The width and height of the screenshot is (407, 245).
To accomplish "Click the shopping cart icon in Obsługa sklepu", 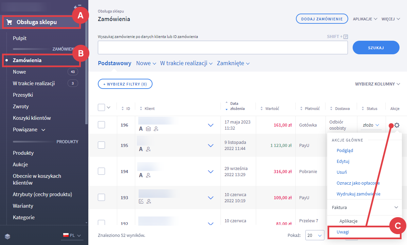I will tap(10, 22).
